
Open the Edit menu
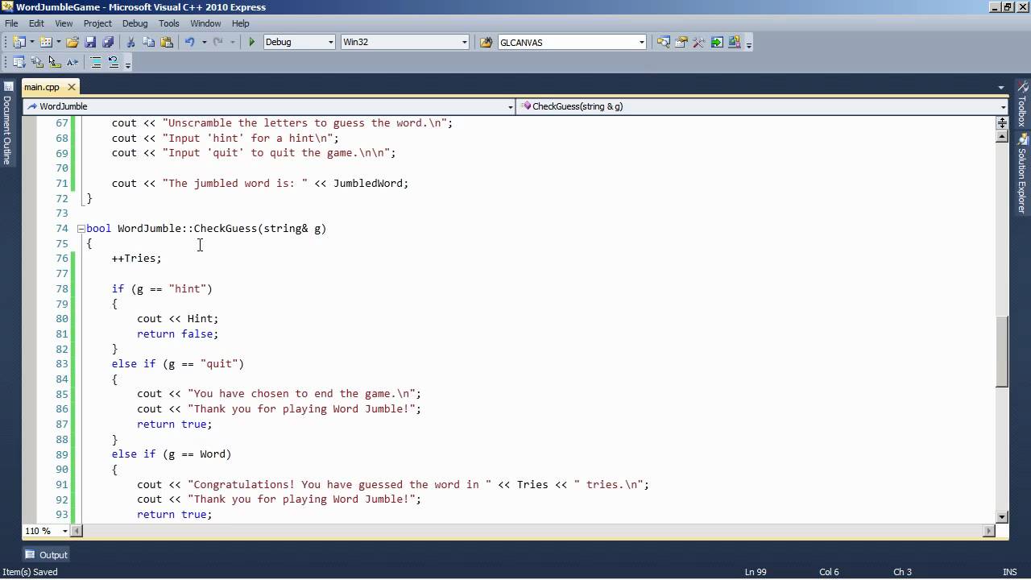(x=36, y=23)
